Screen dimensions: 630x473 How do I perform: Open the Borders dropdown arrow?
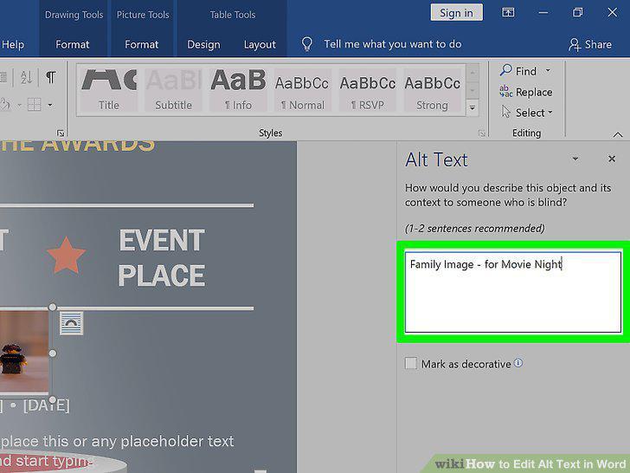tap(50, 106)
